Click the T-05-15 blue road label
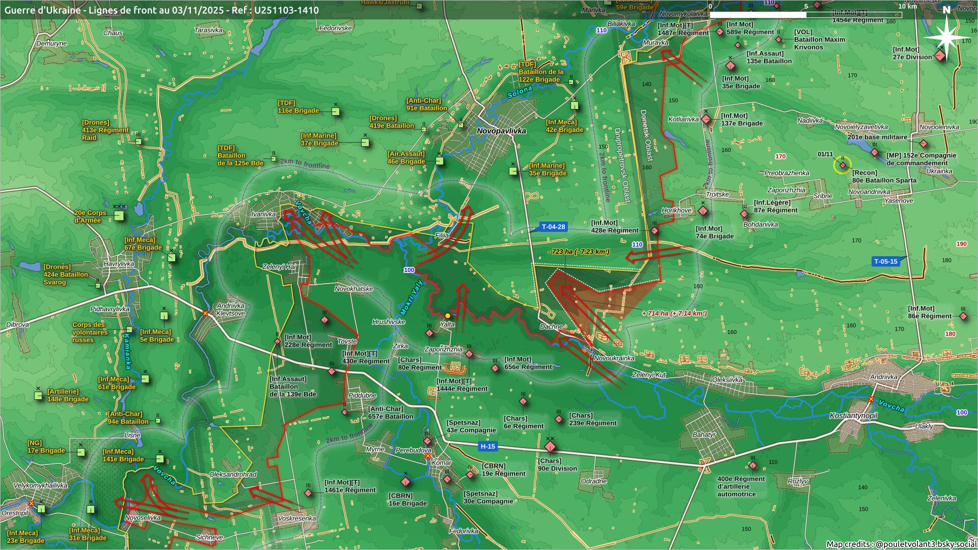The image size is (978, 550). tap(886, 262)
